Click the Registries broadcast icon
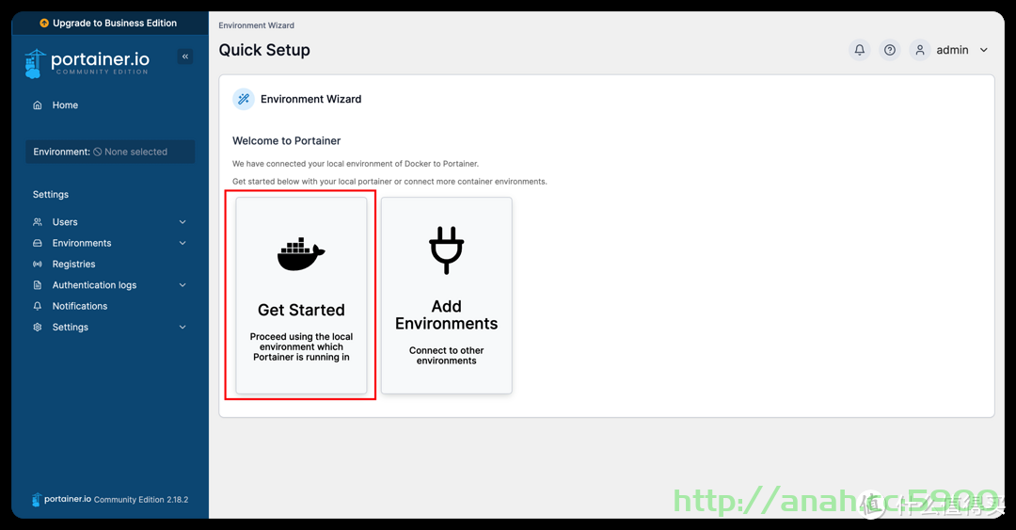 pyautogui.click(x=38, y=264)
